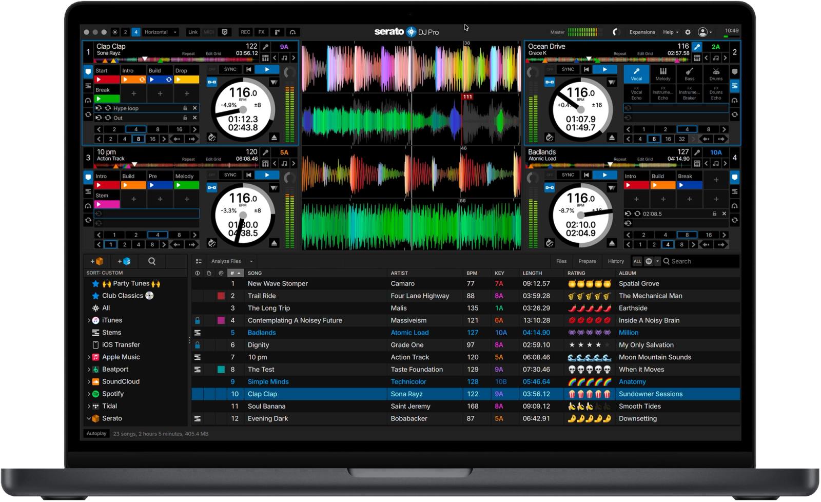Click the headphone cue icon in the top toolbar

293,32
